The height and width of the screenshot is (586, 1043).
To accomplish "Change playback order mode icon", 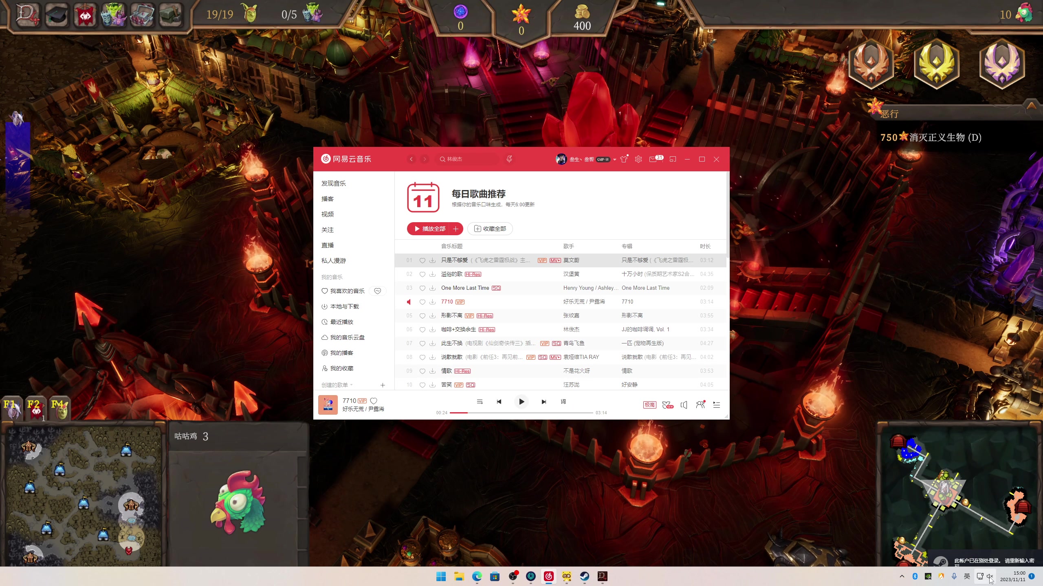I will click(480, 402).
